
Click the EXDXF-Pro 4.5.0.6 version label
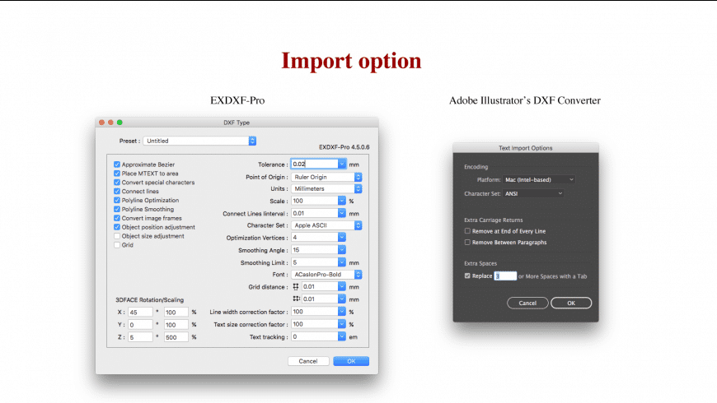tap(344, 147)
